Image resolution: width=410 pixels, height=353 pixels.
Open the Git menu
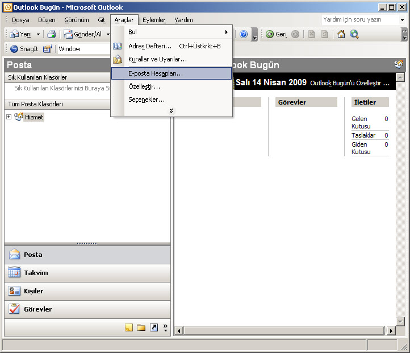tap(102, 20)
